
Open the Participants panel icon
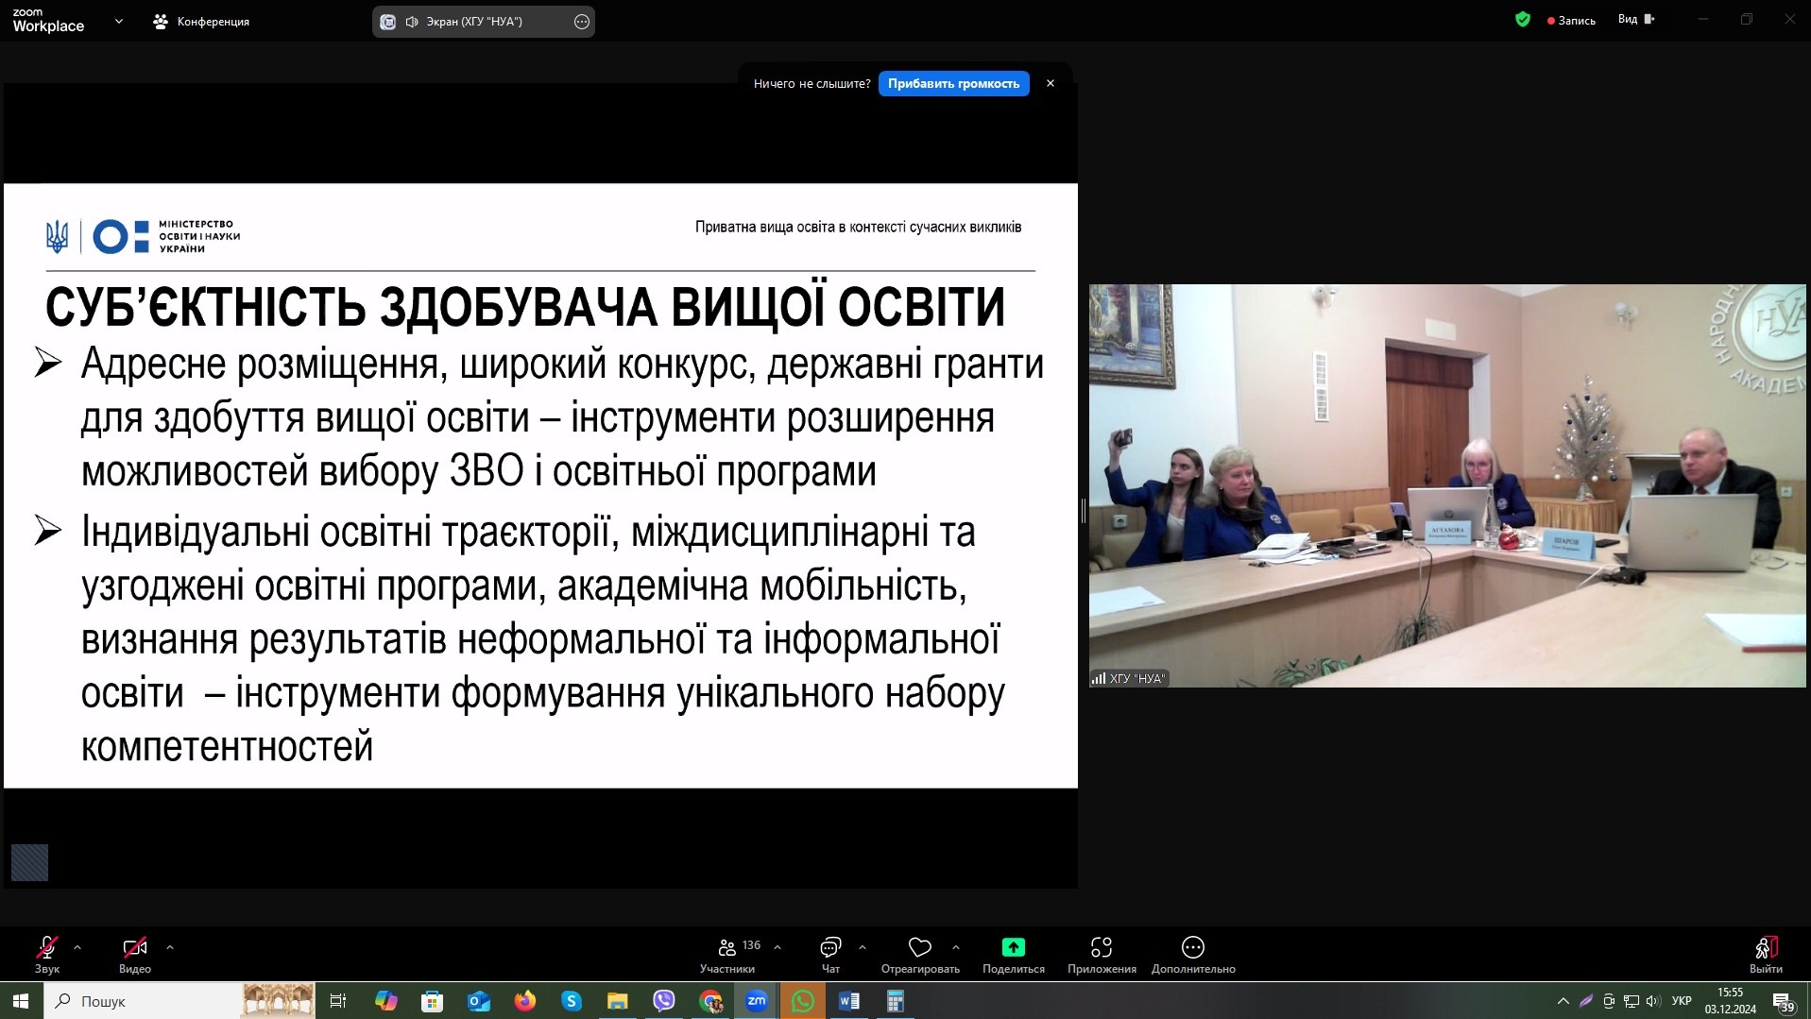726,947
